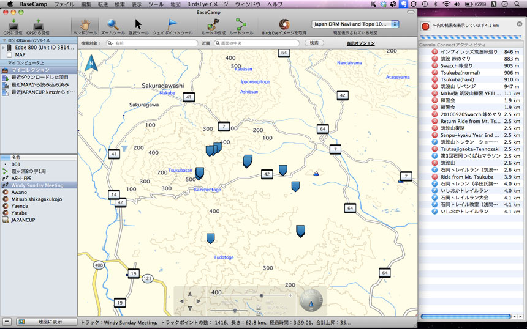Image resolution: width=527 pixels, height=329 pixels.
Task: Click the Send to GPS icon
Action: click(x=13, y=25)
